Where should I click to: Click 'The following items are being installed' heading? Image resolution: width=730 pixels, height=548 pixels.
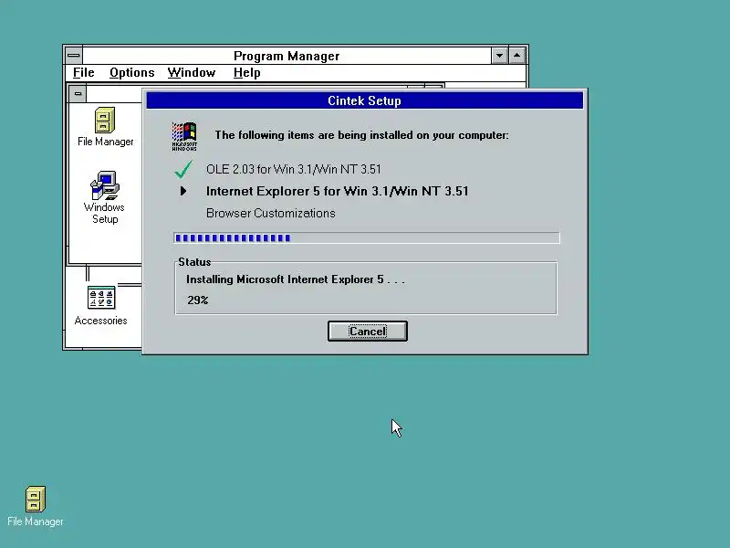coord(361,135)
